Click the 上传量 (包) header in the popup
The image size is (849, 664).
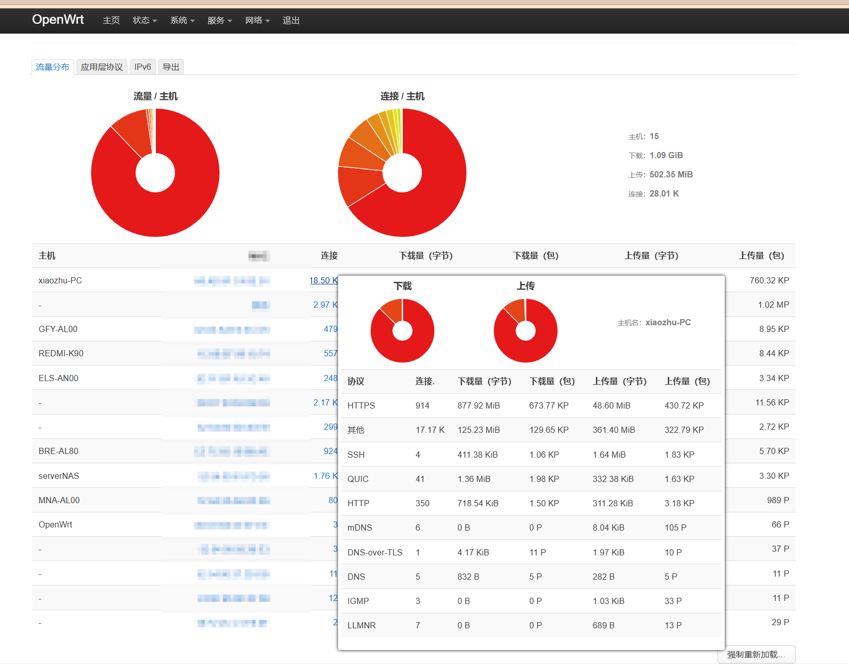pos(687,381)
